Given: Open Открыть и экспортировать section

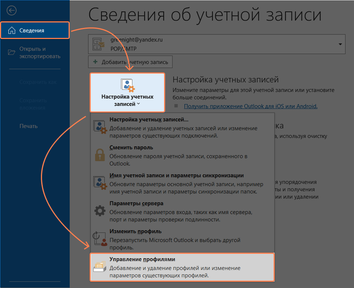Looking at the screenshot, I should (35, 53).
